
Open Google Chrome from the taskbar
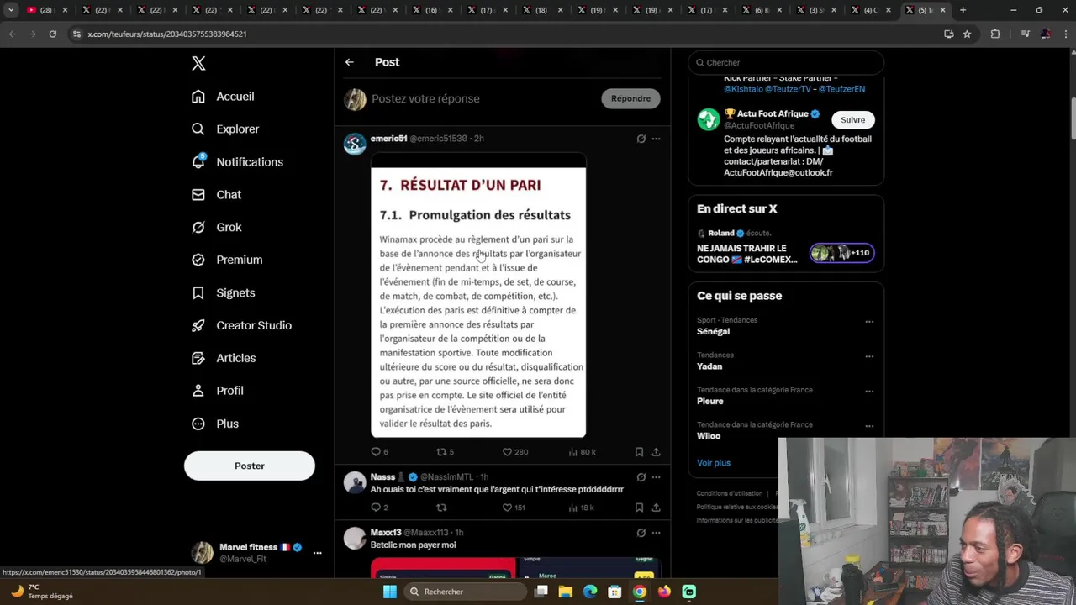click(640, 592)
